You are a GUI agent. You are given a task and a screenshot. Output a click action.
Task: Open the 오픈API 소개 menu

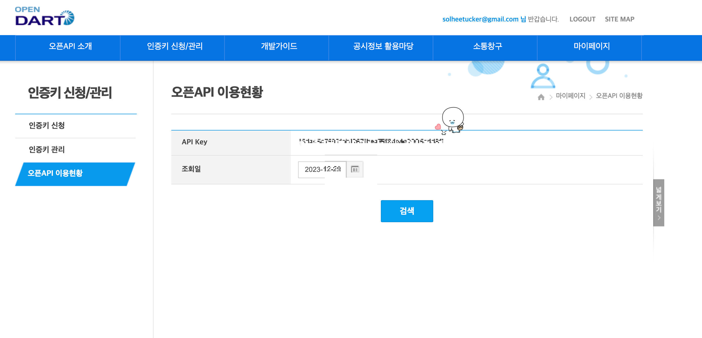click(70, 46)
